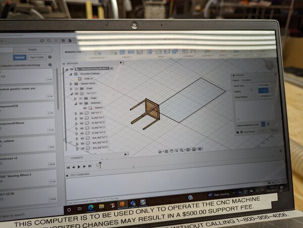303x228 pixels.
Task: Play the timeline with the play button
Action: click(x=79, y=167)
